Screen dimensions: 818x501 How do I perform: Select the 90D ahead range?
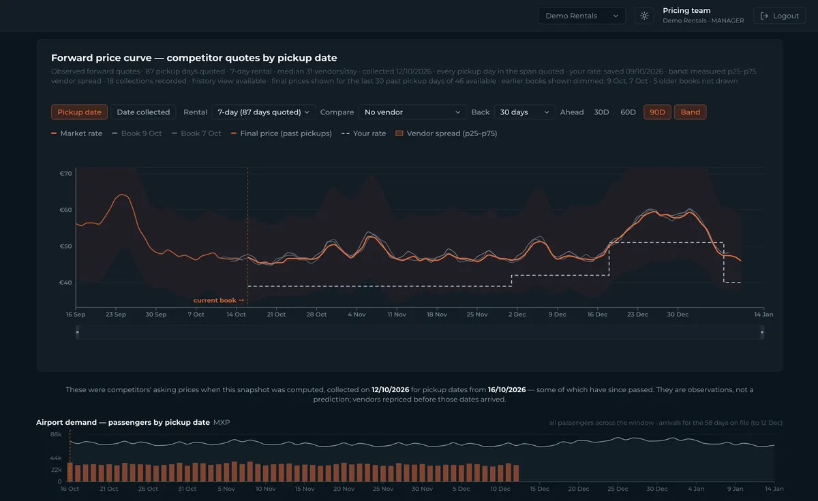[657, 112]
